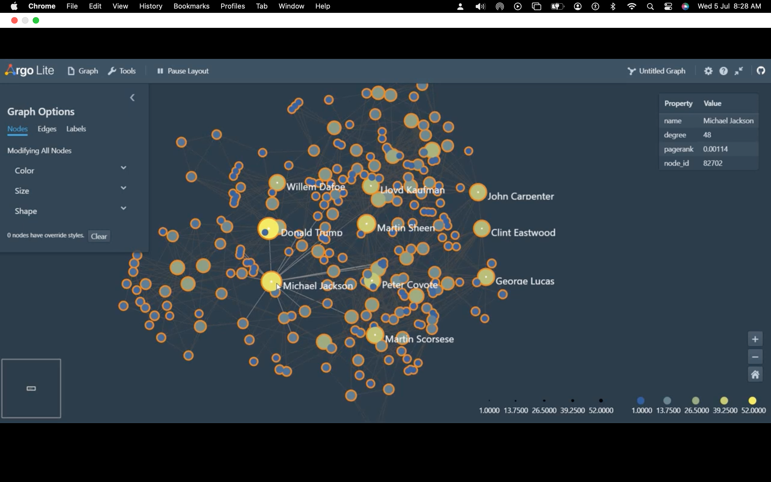Image resolution: width=771 pixels, height=482 pixels.
Task: Open the Bookmarks menu
Action: click(x=191, y=6)
